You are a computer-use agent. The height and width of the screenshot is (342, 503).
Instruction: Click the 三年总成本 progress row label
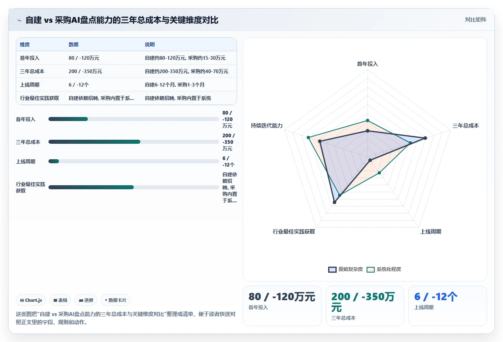click(28, 142)
